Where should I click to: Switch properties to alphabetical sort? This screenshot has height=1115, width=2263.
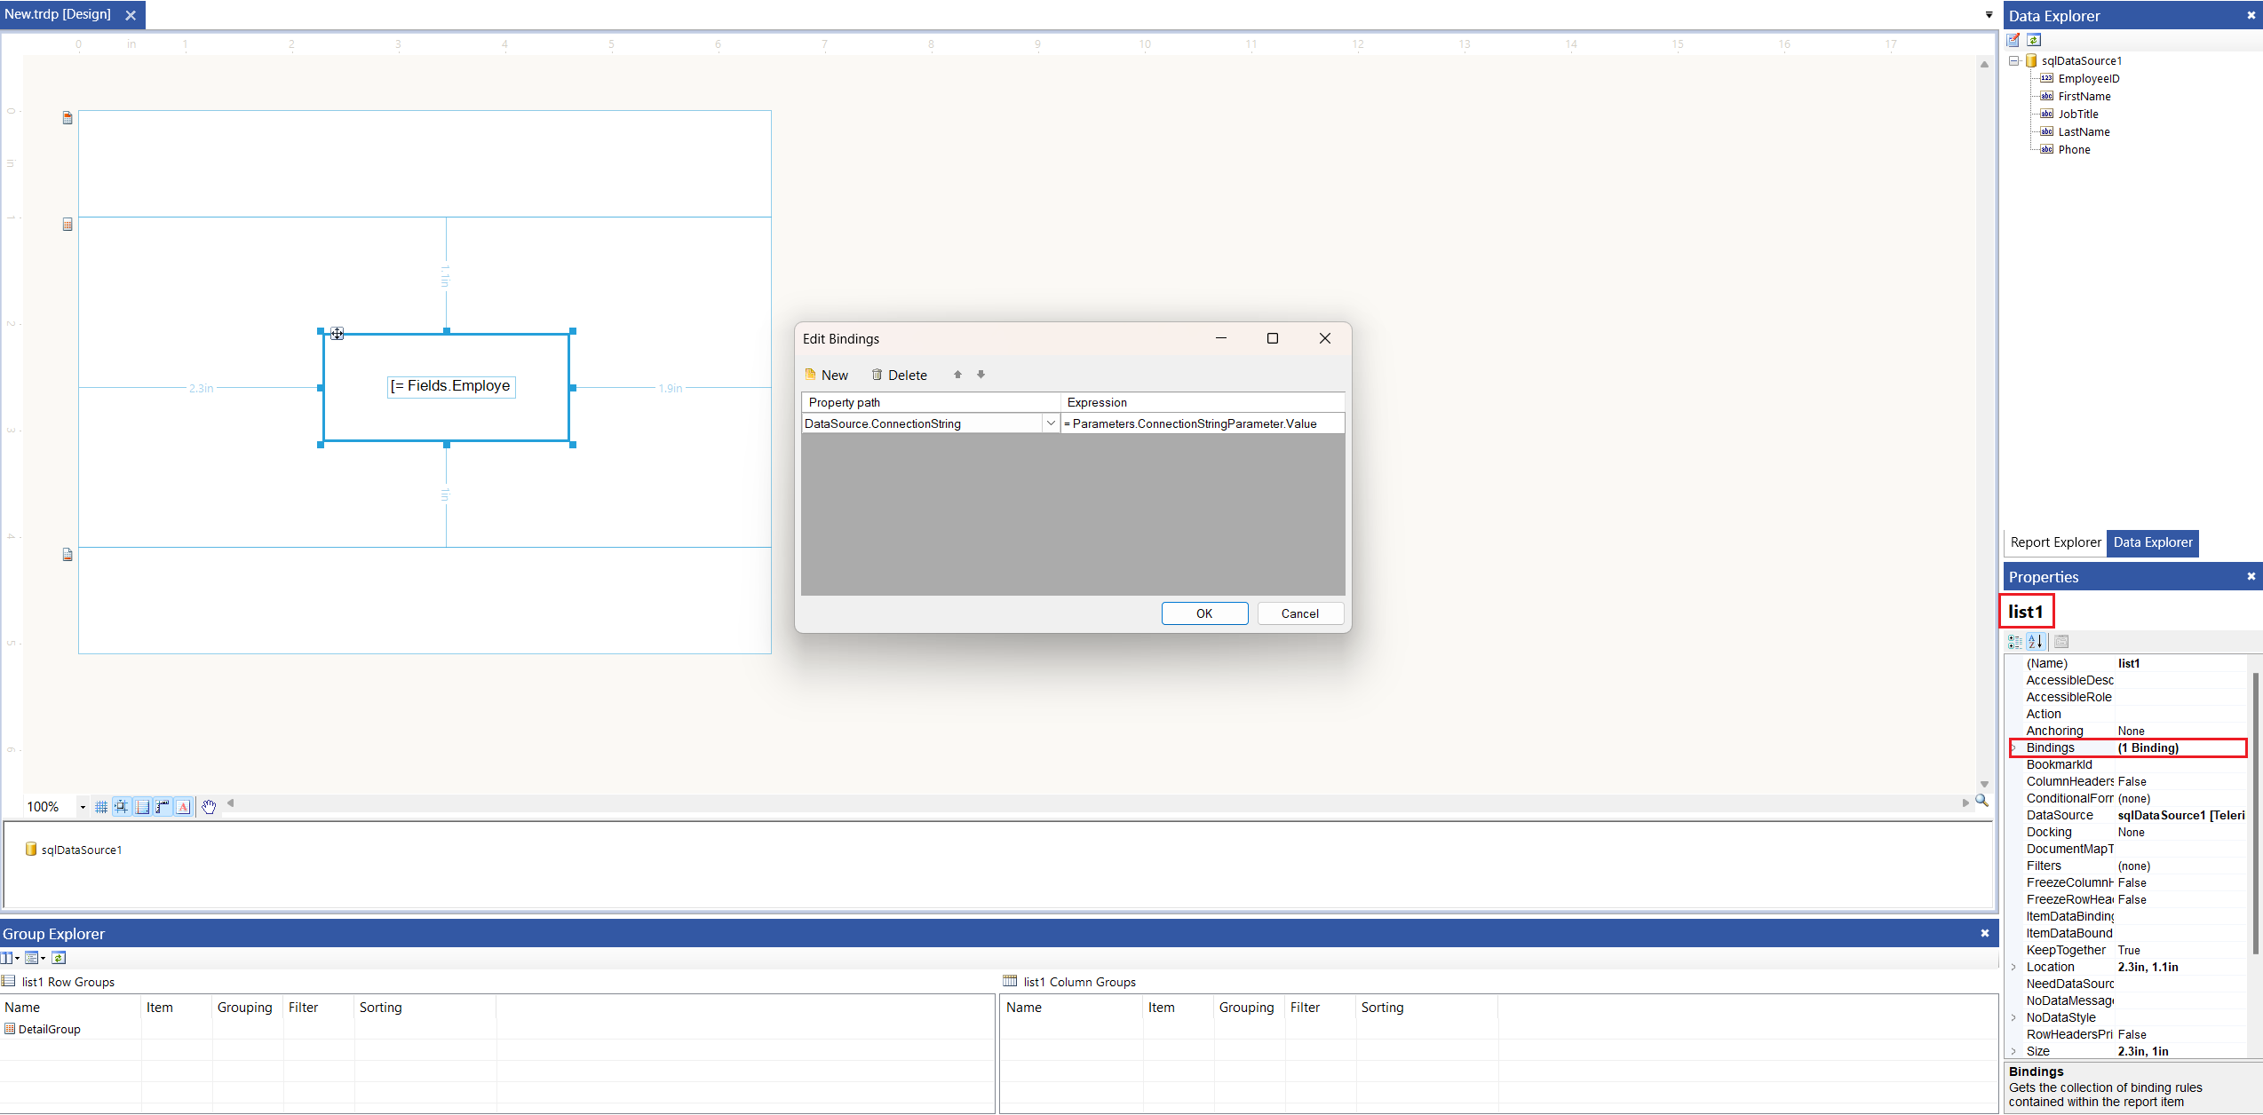pos(2035,641)
